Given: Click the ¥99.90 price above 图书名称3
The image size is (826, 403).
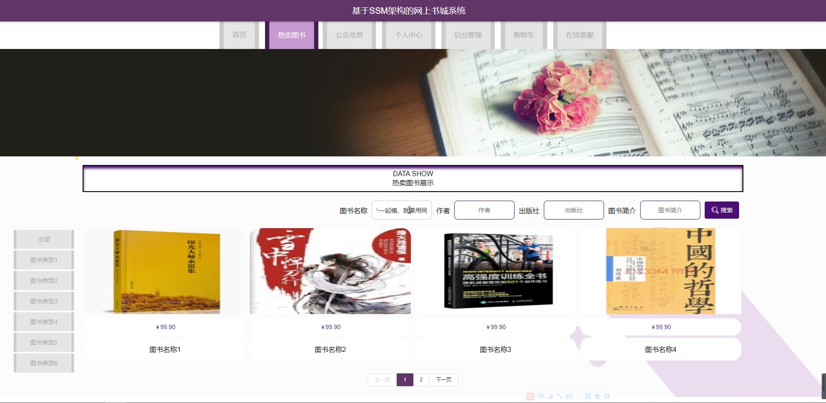Looking at the screenshot, I should 496,327.
